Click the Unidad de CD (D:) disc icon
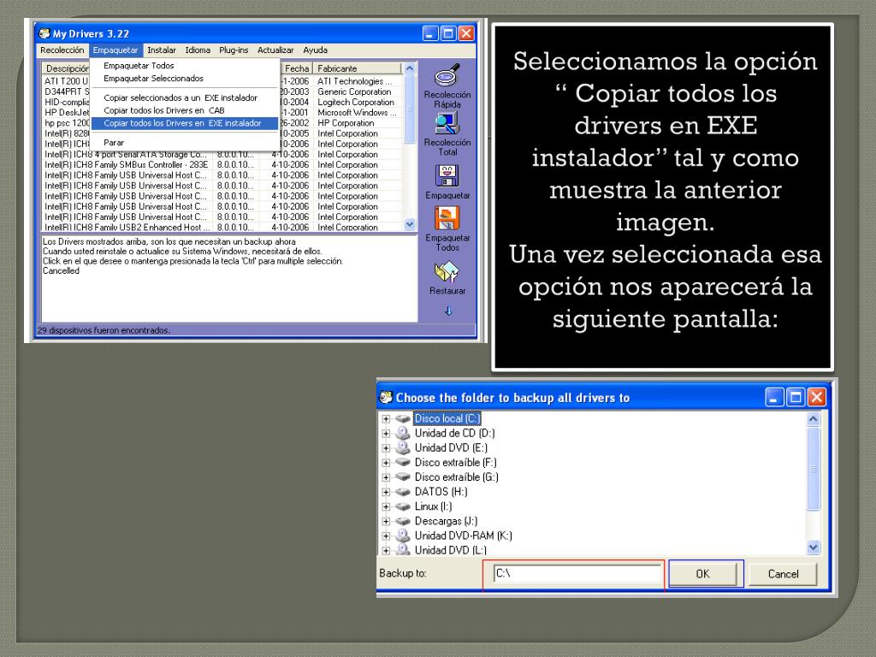Image resolution: width=876 pixels, height=657 pixels. (x=403, y=433)
